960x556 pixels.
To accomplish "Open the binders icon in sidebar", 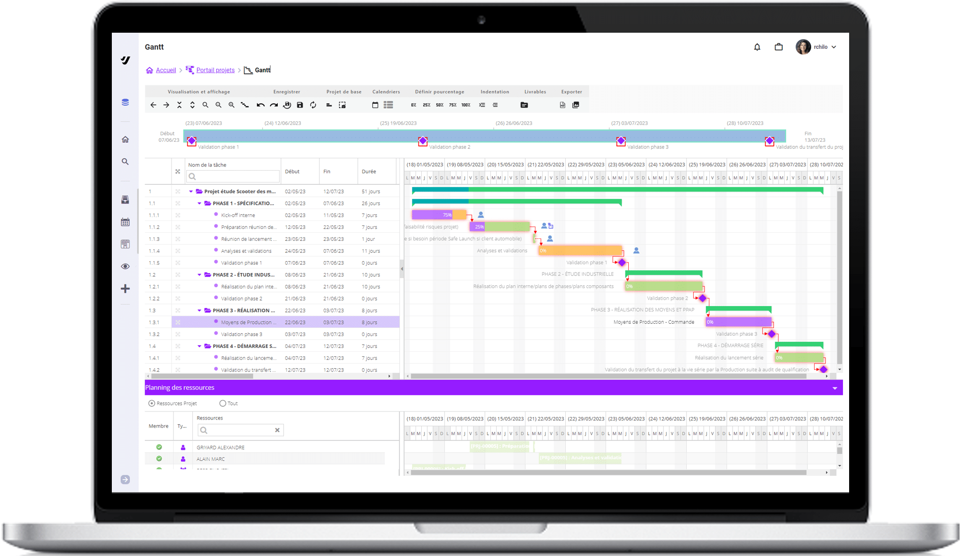I will (125, 244).
